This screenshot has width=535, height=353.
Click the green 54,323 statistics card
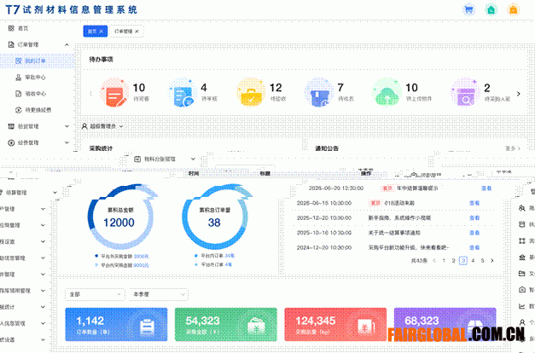[226, 324]
